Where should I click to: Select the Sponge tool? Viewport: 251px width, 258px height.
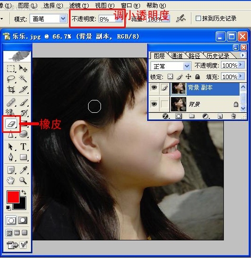point(23,134)
